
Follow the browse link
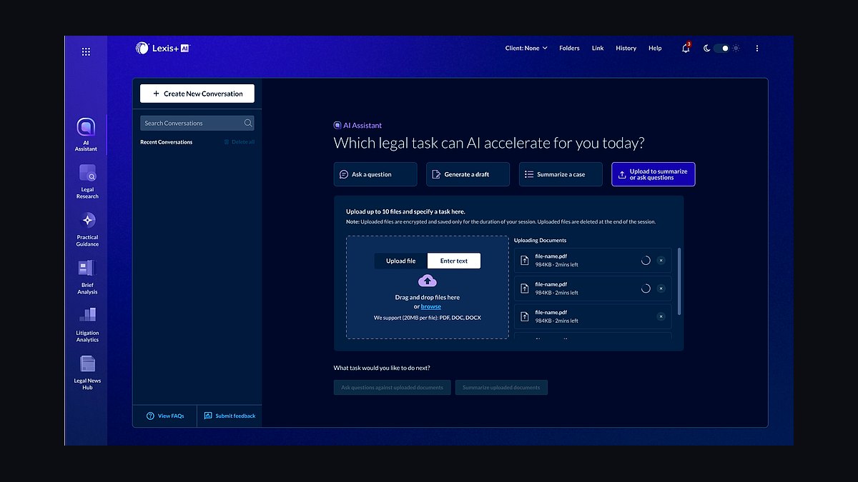431,307
